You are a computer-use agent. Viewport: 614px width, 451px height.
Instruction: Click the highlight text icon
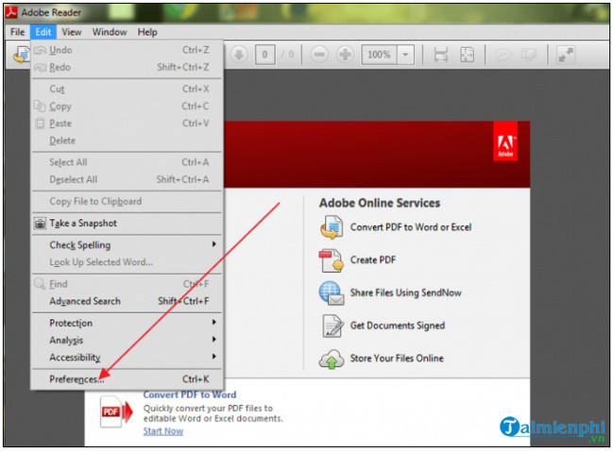pos(529,55)
